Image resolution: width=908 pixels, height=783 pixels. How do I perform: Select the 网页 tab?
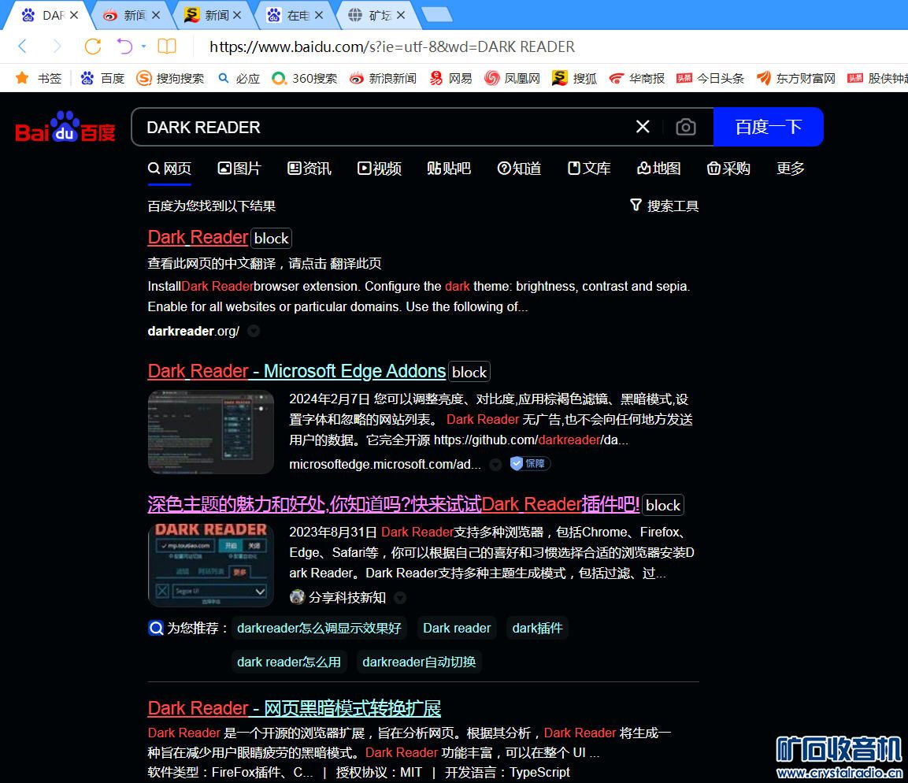[169, 169]
